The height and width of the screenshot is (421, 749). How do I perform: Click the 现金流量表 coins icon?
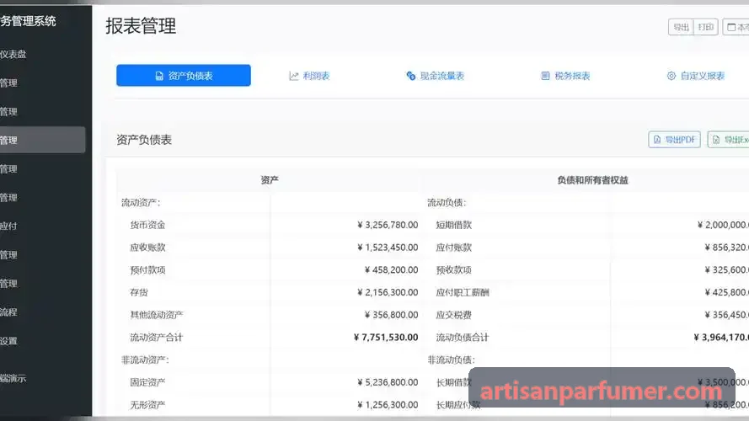click(x=411, y=76)
